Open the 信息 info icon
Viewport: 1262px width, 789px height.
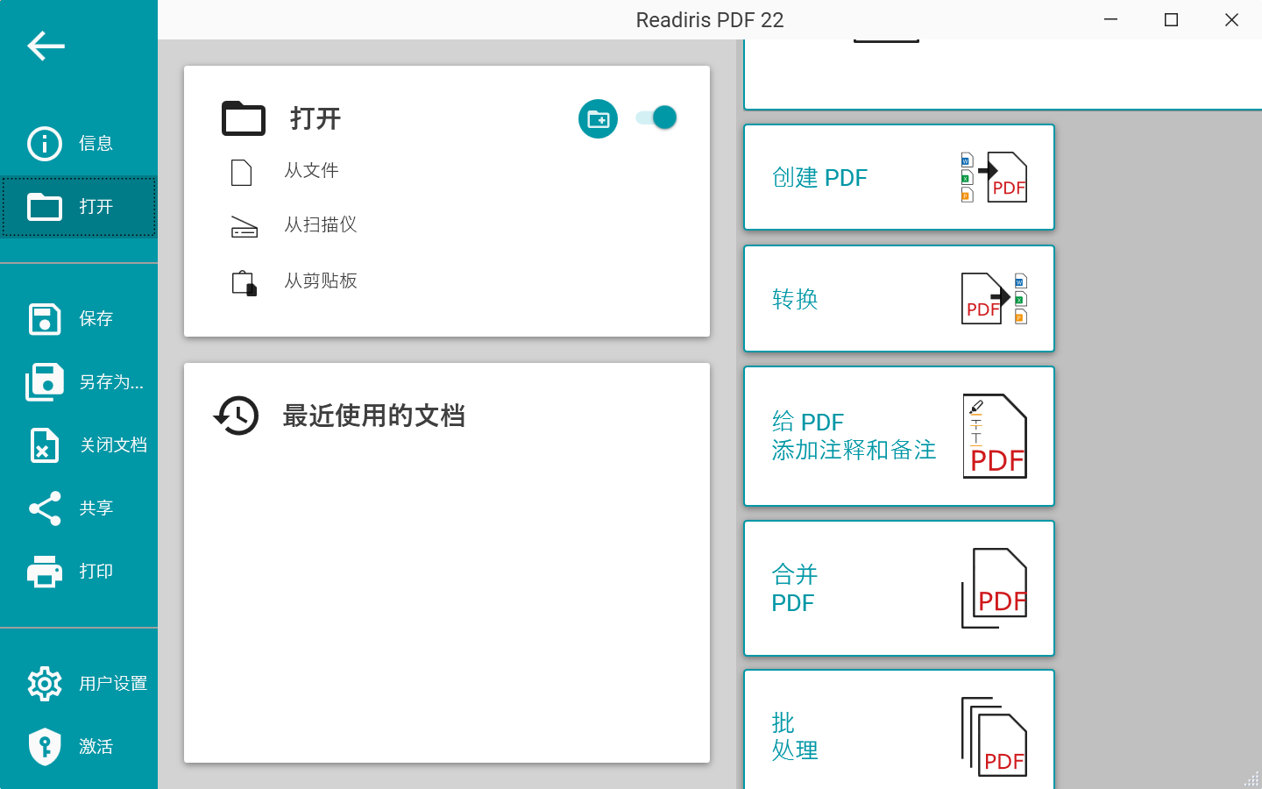45,144
